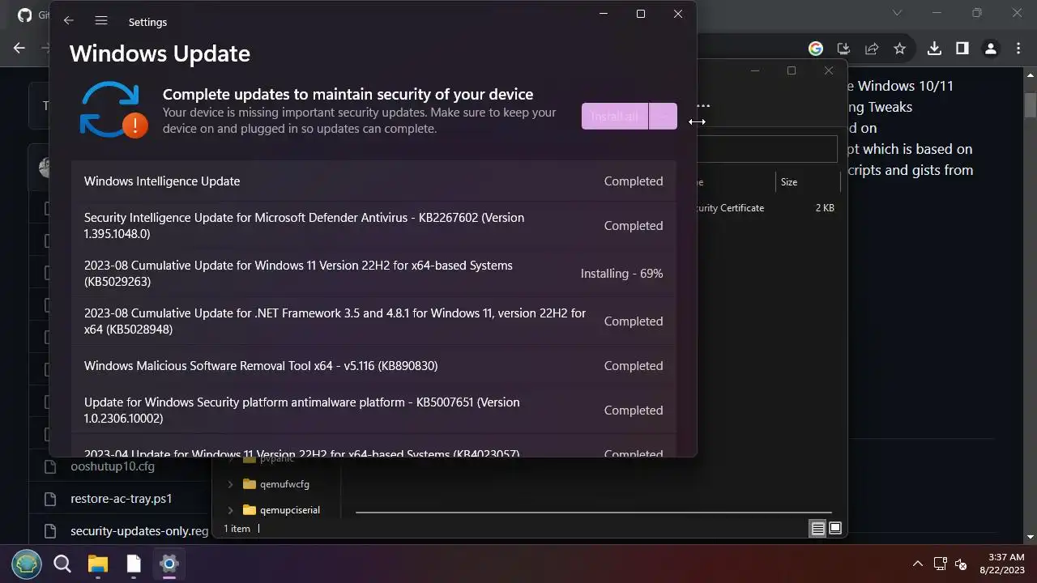
Task: Expand the qemupciserial folder in tree
Action: click(x=230, y=510)
